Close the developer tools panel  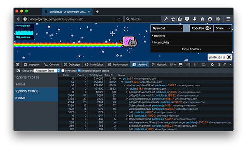(231, 65)
